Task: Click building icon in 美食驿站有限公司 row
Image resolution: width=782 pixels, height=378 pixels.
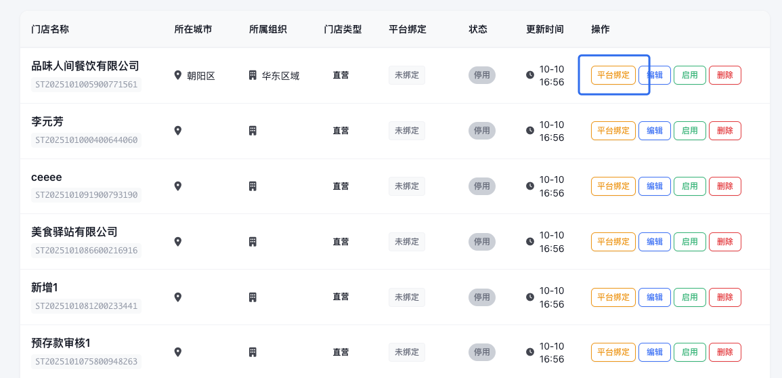Action: 253,242
